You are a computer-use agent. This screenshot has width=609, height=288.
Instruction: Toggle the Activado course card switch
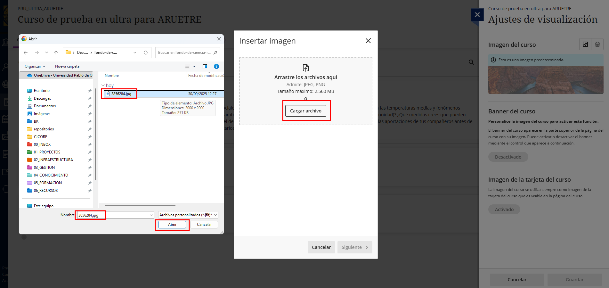(x=504, y=210)
